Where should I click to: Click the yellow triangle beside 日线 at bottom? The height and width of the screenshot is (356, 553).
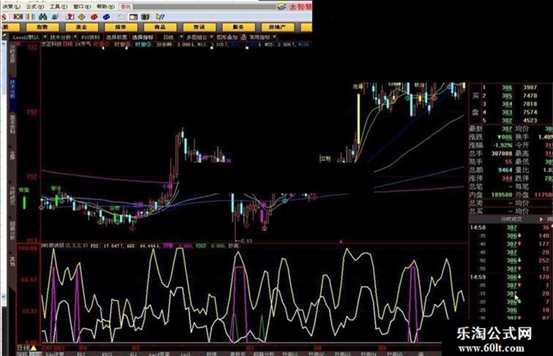point(33,348)
